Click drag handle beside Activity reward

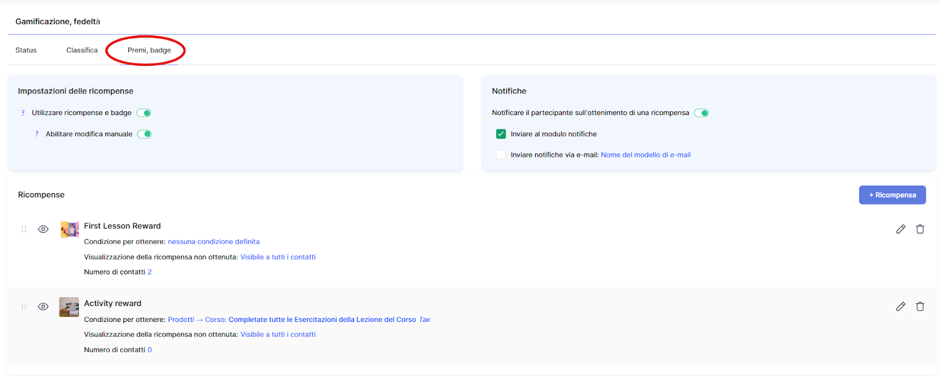(x=24, y=307)
